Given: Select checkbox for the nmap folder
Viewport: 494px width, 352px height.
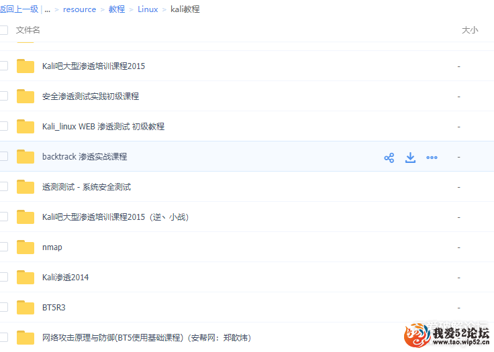Looking at the screenshot, I should point(3,247).
